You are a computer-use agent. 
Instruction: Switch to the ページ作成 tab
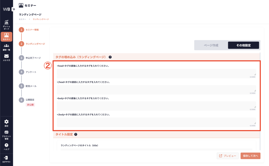[x=211, y=45]
